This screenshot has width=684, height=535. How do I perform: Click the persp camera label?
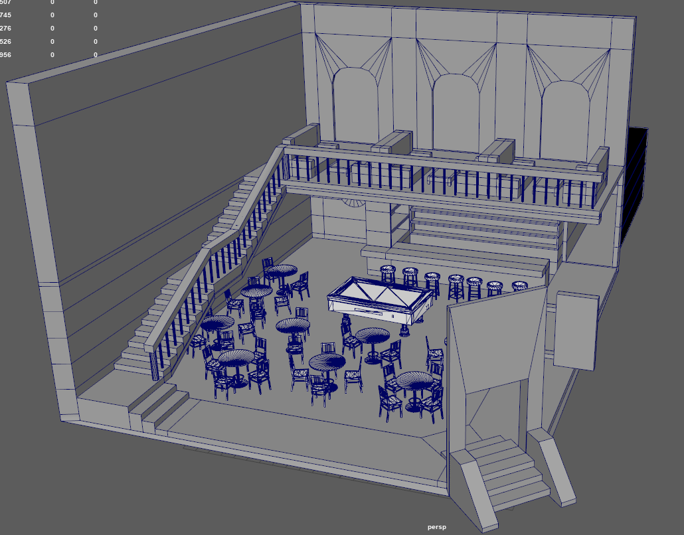coord(437,527)
